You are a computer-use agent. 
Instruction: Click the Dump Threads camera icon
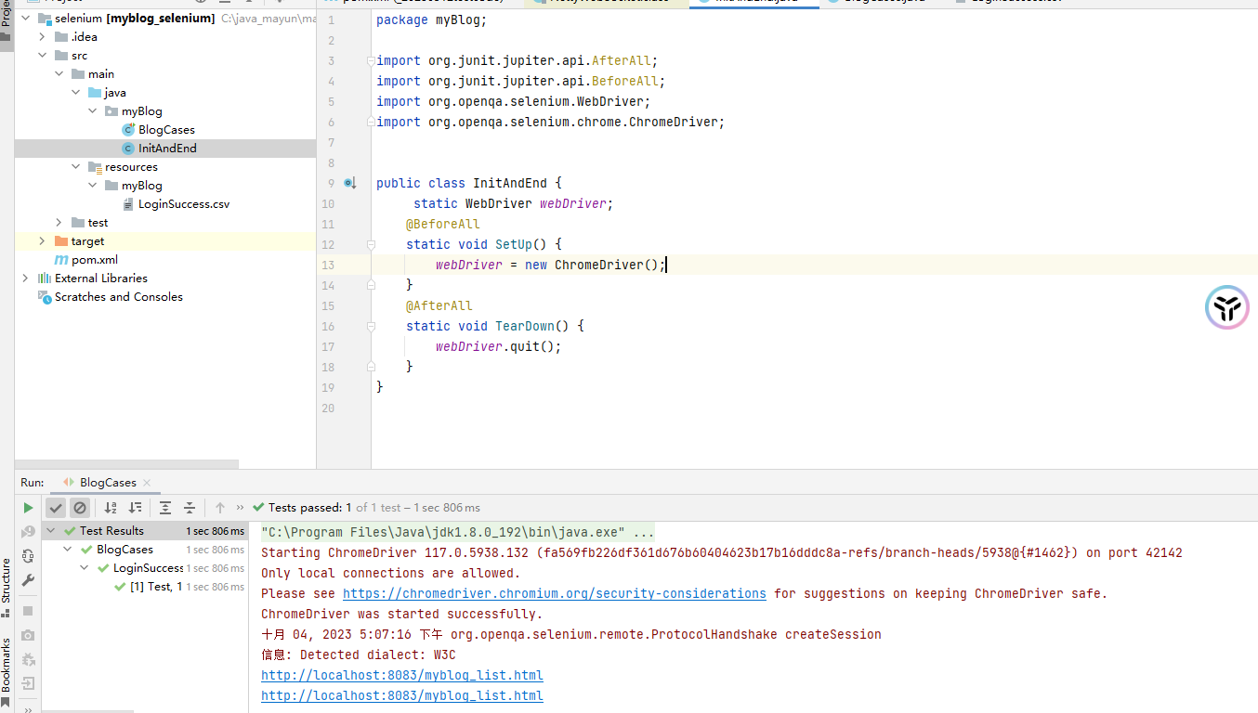tap(28, 635)
